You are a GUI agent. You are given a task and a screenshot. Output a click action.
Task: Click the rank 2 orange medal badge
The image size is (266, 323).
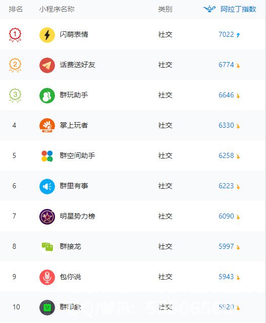pos(15,65)
